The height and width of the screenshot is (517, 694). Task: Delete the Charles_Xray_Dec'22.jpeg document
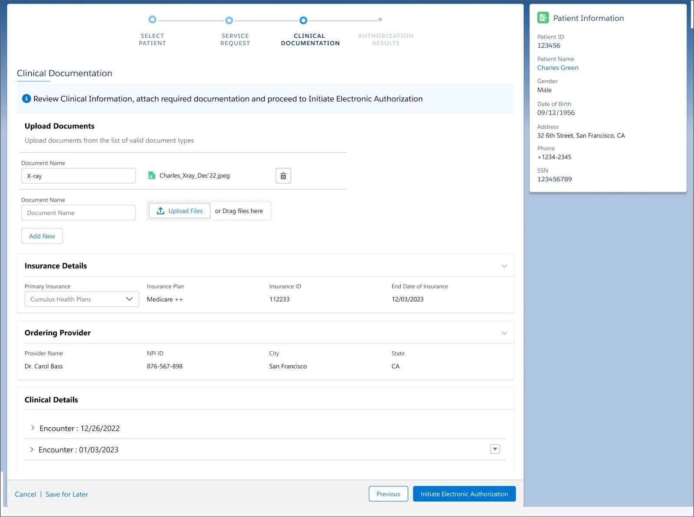(283, 176)
